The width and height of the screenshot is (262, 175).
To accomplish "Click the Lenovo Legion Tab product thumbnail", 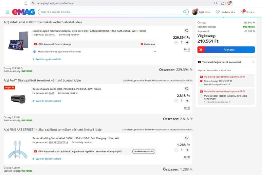I will click(18, 41).
